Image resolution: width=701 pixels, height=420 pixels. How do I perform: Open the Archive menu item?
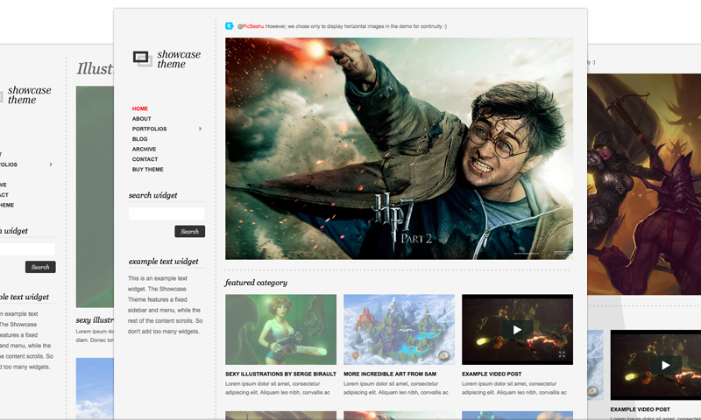[144, 149]
